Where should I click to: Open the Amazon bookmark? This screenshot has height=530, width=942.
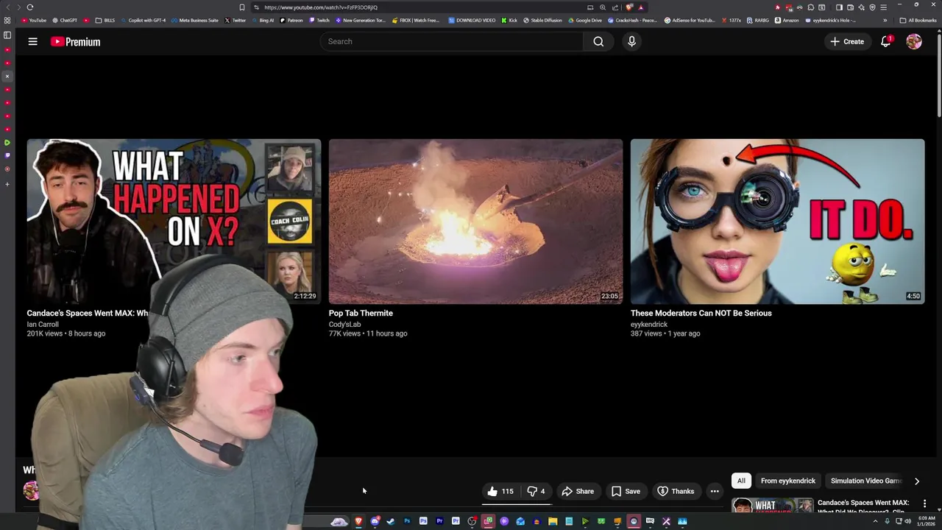coord(787,21)
